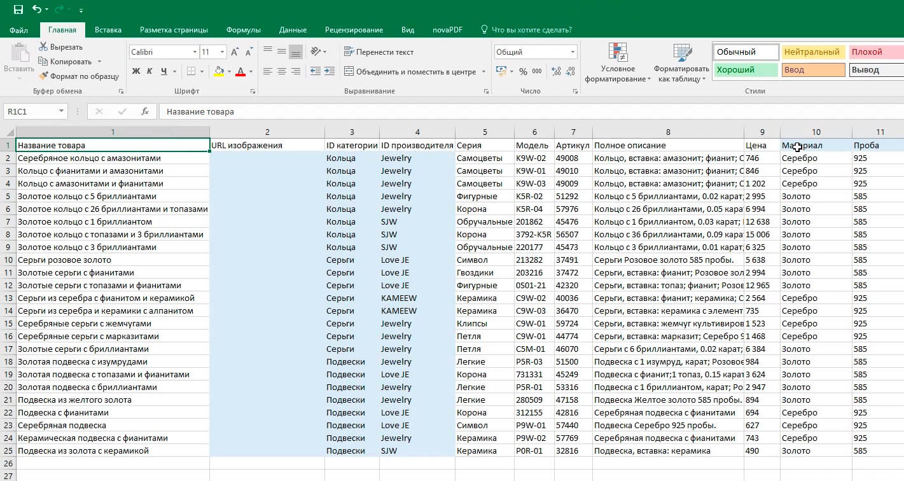The height and width of the screenshot is (481, 904).
Task: Switch to the Формулы ribbon tab
Action: (x=244, y=30)
